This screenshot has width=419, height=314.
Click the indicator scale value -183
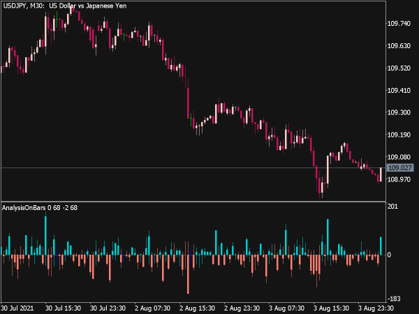[x=394, y=299]
